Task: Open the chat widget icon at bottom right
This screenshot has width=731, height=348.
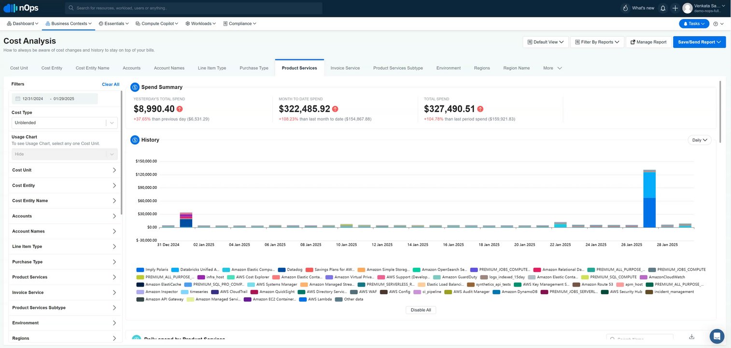Action: [717, 336]
